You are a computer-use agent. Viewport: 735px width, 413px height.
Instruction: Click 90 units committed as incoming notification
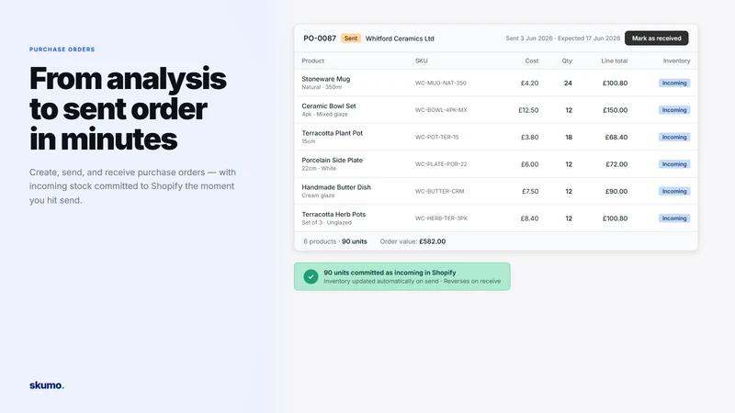[402, 277]
